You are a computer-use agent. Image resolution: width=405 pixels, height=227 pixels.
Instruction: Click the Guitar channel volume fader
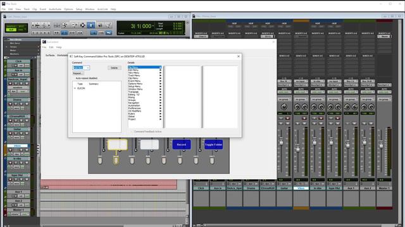(281, 141)
